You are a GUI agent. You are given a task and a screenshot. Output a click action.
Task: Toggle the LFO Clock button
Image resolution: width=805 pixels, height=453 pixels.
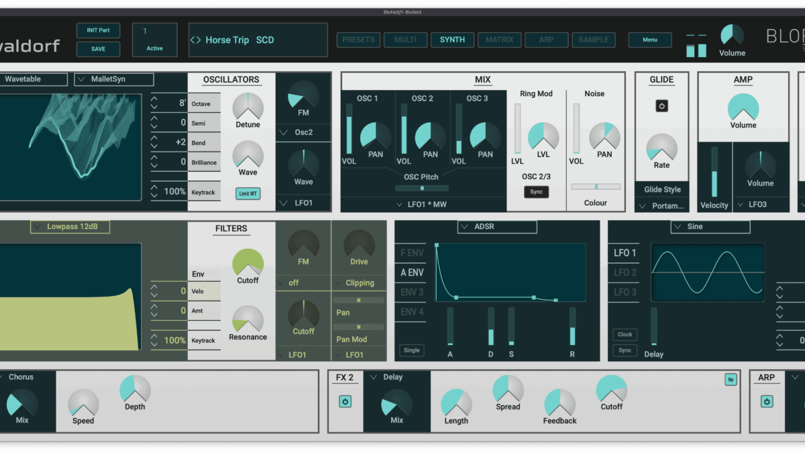click(x=625, y=334)
